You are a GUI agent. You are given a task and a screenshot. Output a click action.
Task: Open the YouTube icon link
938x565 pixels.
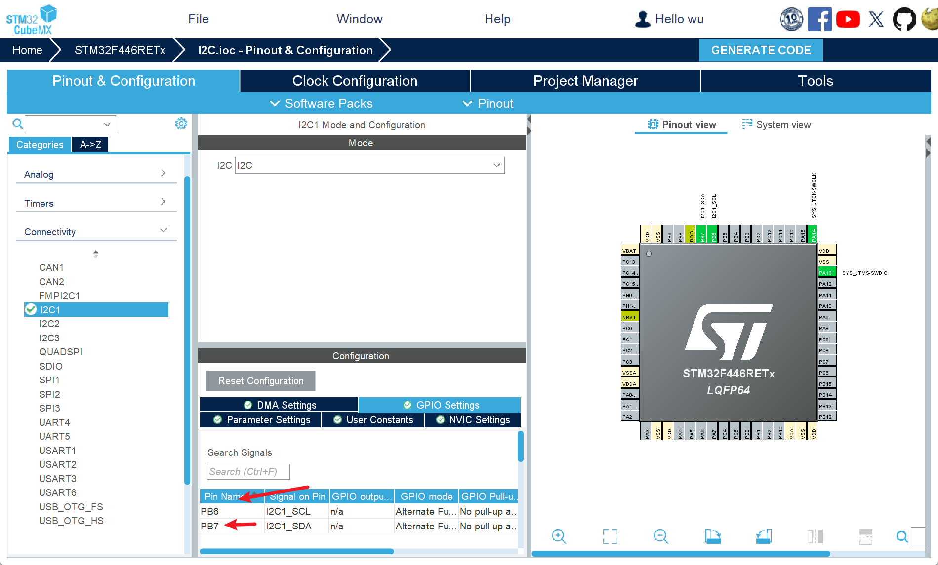(848, 19)
